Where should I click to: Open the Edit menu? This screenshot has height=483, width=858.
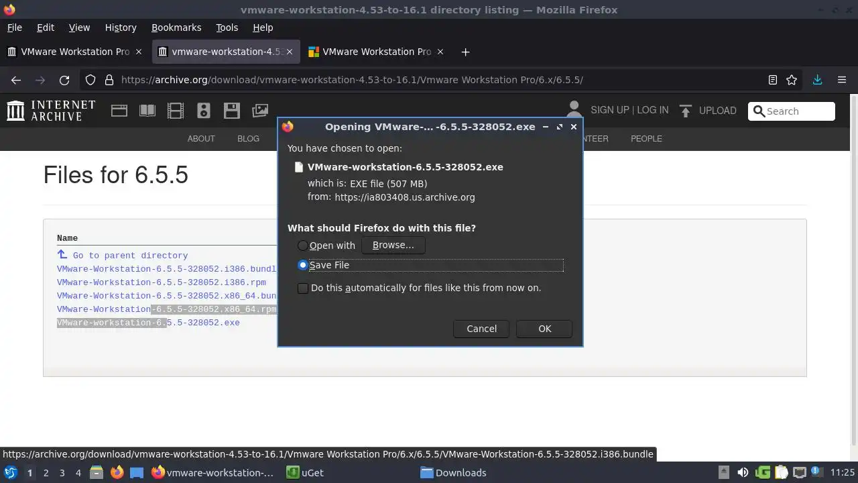point(46,28)
